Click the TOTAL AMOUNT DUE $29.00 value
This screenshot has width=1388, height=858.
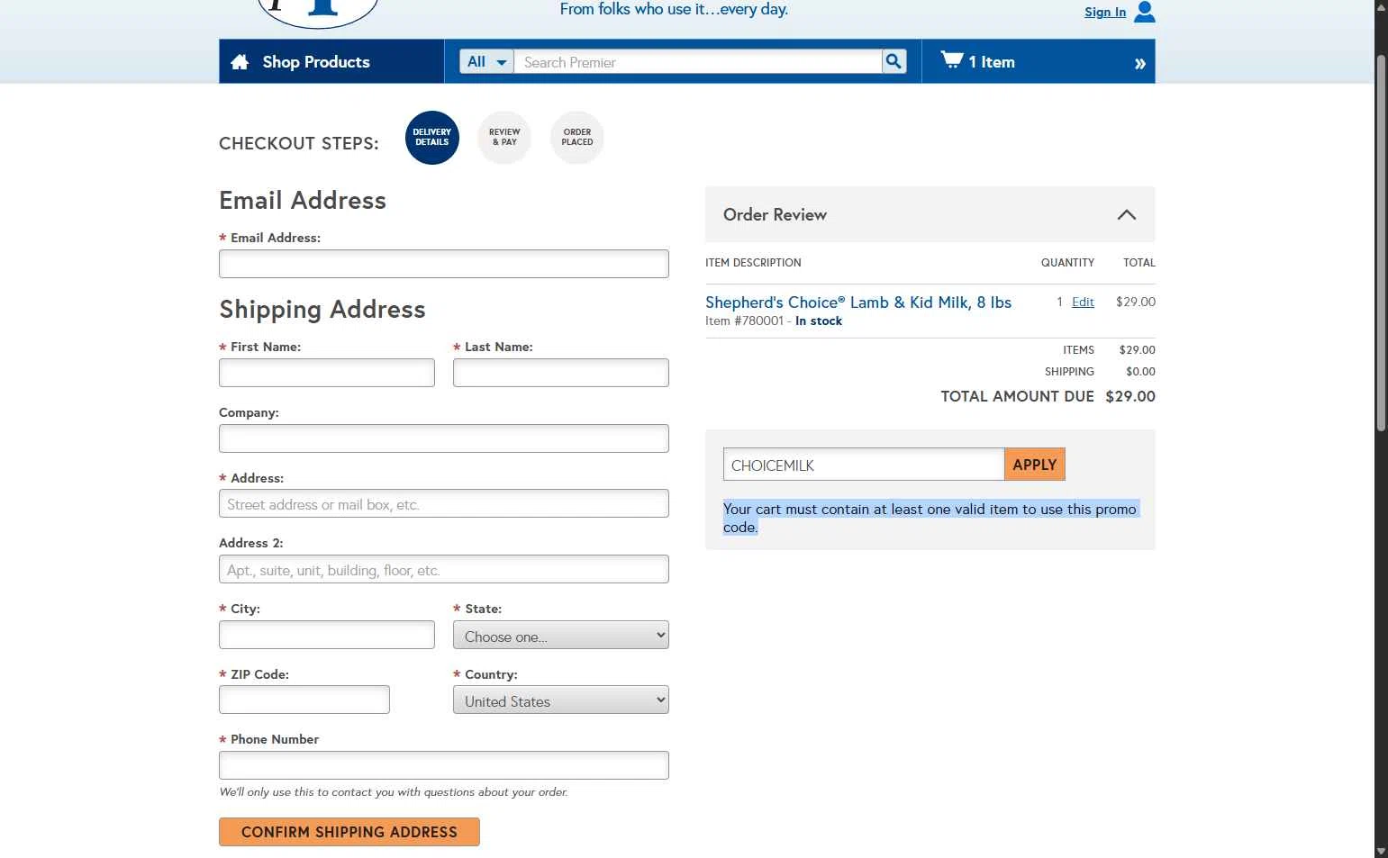pyautogui.click(x=1130, y=396)
